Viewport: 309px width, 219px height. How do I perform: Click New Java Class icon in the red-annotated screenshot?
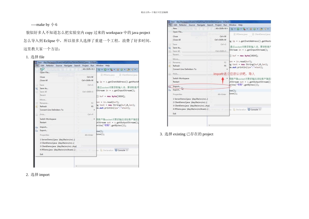(x=254, y=29)
